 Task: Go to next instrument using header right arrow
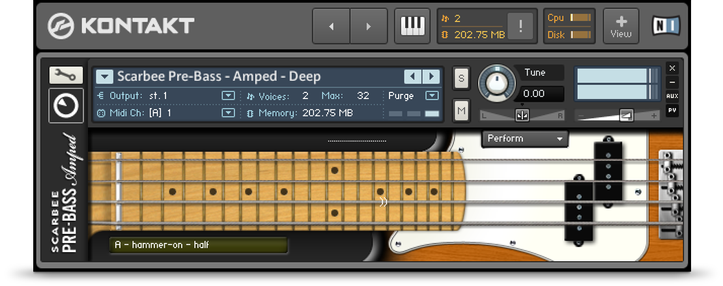(x=369, y=27)
